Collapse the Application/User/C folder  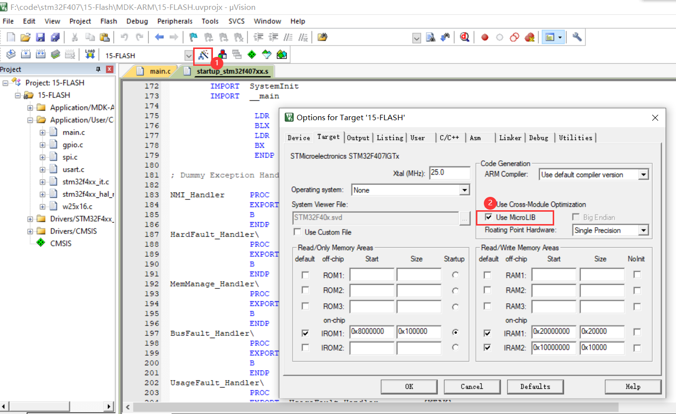30,120
